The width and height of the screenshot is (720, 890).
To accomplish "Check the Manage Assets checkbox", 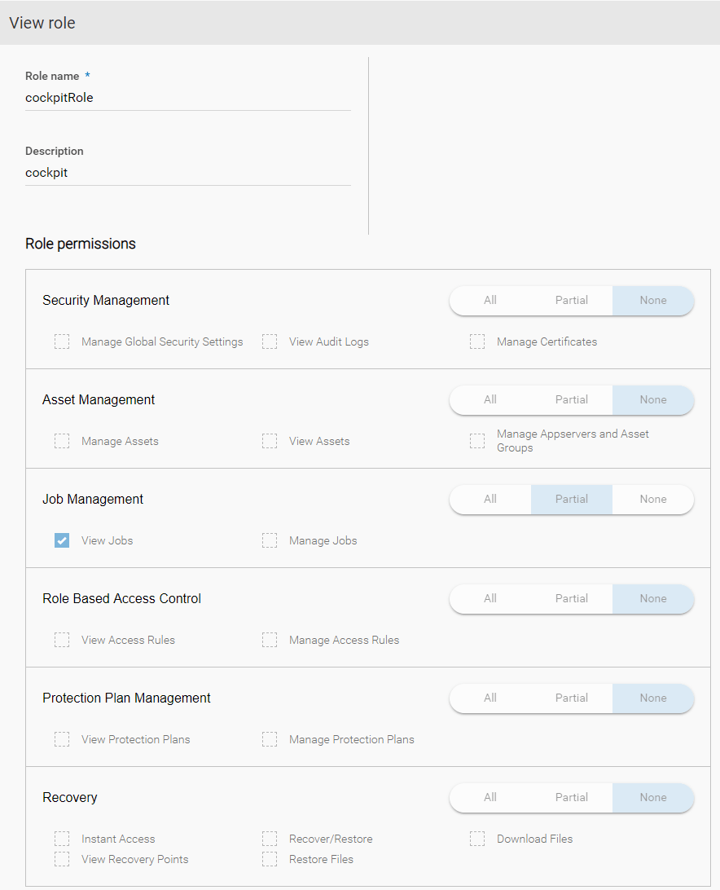I will pyautogui.click(x=62, y=441).
